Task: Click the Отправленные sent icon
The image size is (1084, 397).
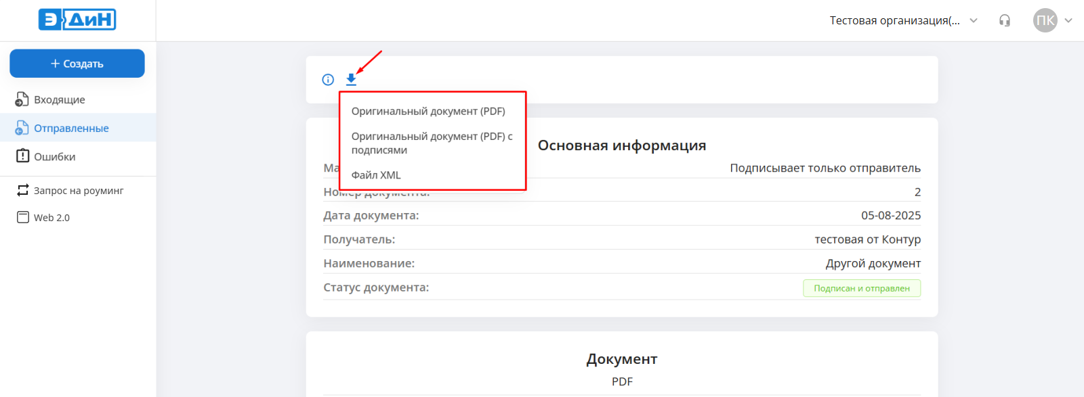Action: click(22, 128)
